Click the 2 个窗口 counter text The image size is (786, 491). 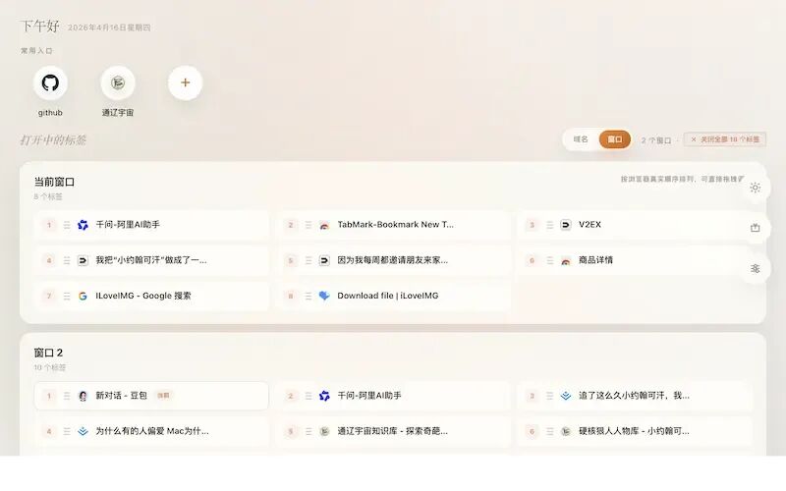(656, 140)
